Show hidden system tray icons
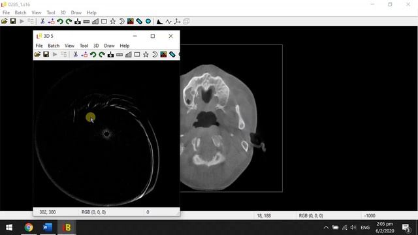Image resolution: width=418 pixels, height=235 pixels. pyautogui.click(x=326, y=227)
